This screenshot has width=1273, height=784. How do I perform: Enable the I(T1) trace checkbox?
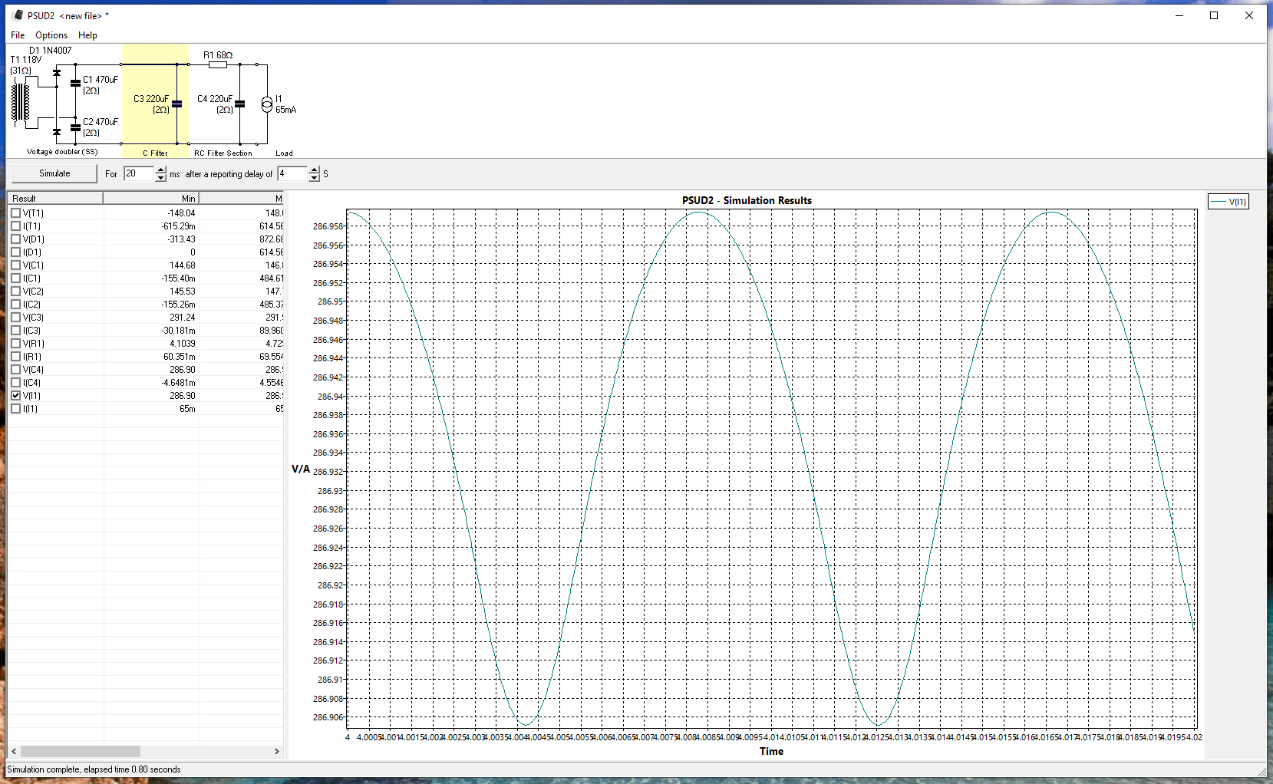(15, 226)
